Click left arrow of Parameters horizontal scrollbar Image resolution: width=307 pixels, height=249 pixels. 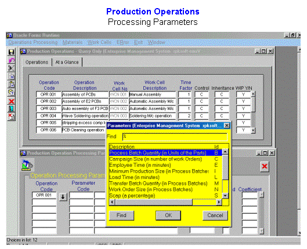[x=112, y=202]
